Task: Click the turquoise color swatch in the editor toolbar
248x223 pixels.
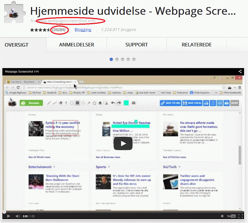Action: pos(126,103)
